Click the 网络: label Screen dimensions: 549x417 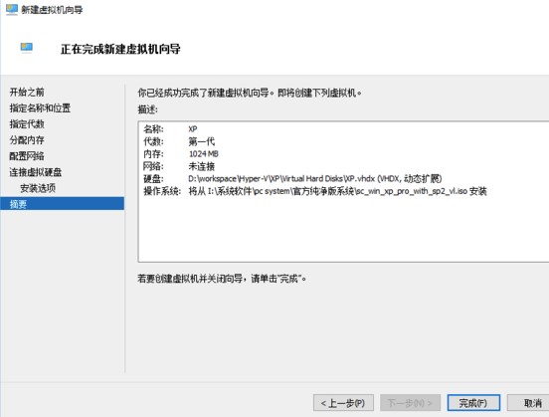[153, 166]
